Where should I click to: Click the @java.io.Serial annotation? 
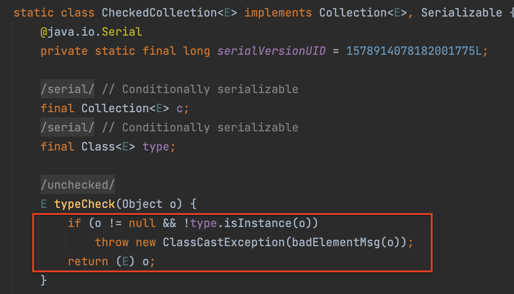pyautogui.click(x=91, y=32)
